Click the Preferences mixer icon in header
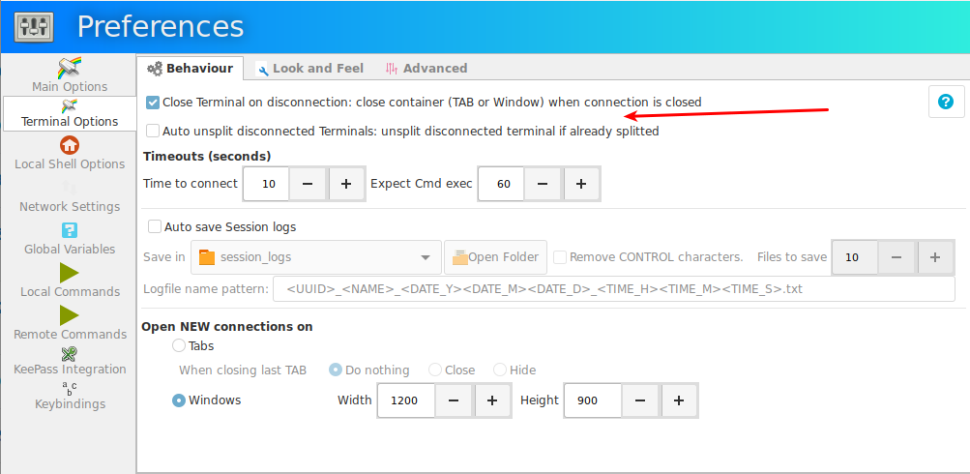 tap(34, 27)
